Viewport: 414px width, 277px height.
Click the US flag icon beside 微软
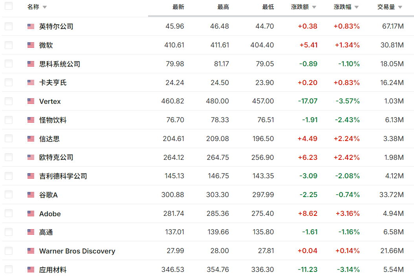click(x=31, y=45)
